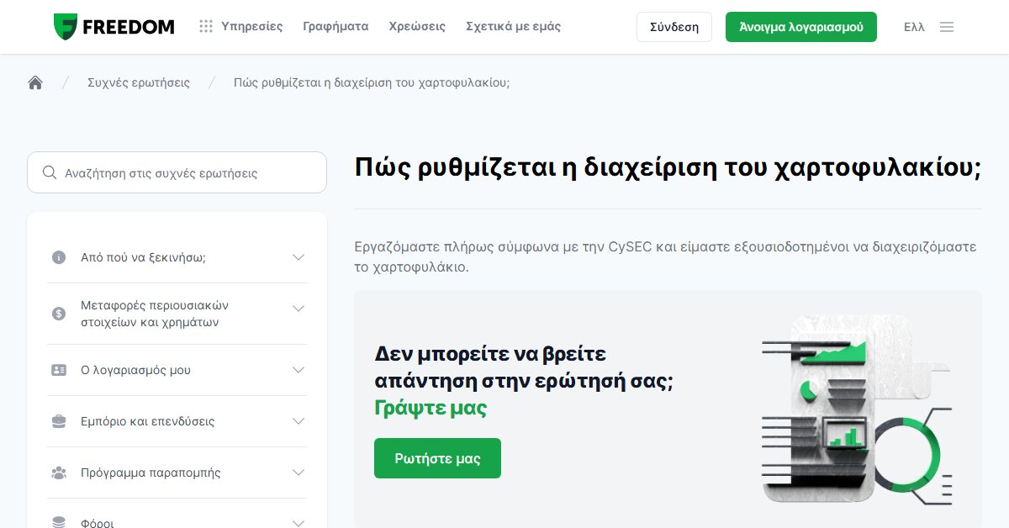Click the Freedom shield logo
This screenshot has height=528, width=1009.
tap(66, 27)
